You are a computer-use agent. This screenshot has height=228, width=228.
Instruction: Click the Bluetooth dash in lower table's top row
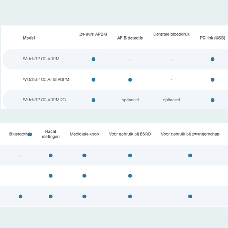pos(21,155)
